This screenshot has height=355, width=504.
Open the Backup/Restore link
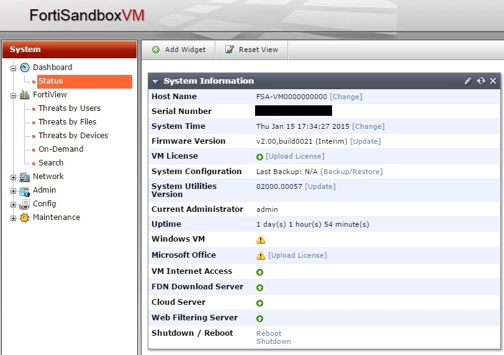point(351,172)
